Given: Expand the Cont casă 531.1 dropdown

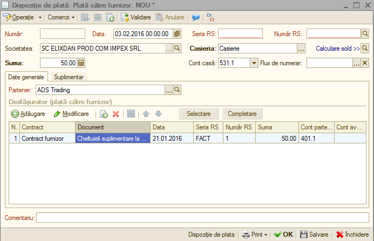Looking at the screenshot, I should point(254,63).
